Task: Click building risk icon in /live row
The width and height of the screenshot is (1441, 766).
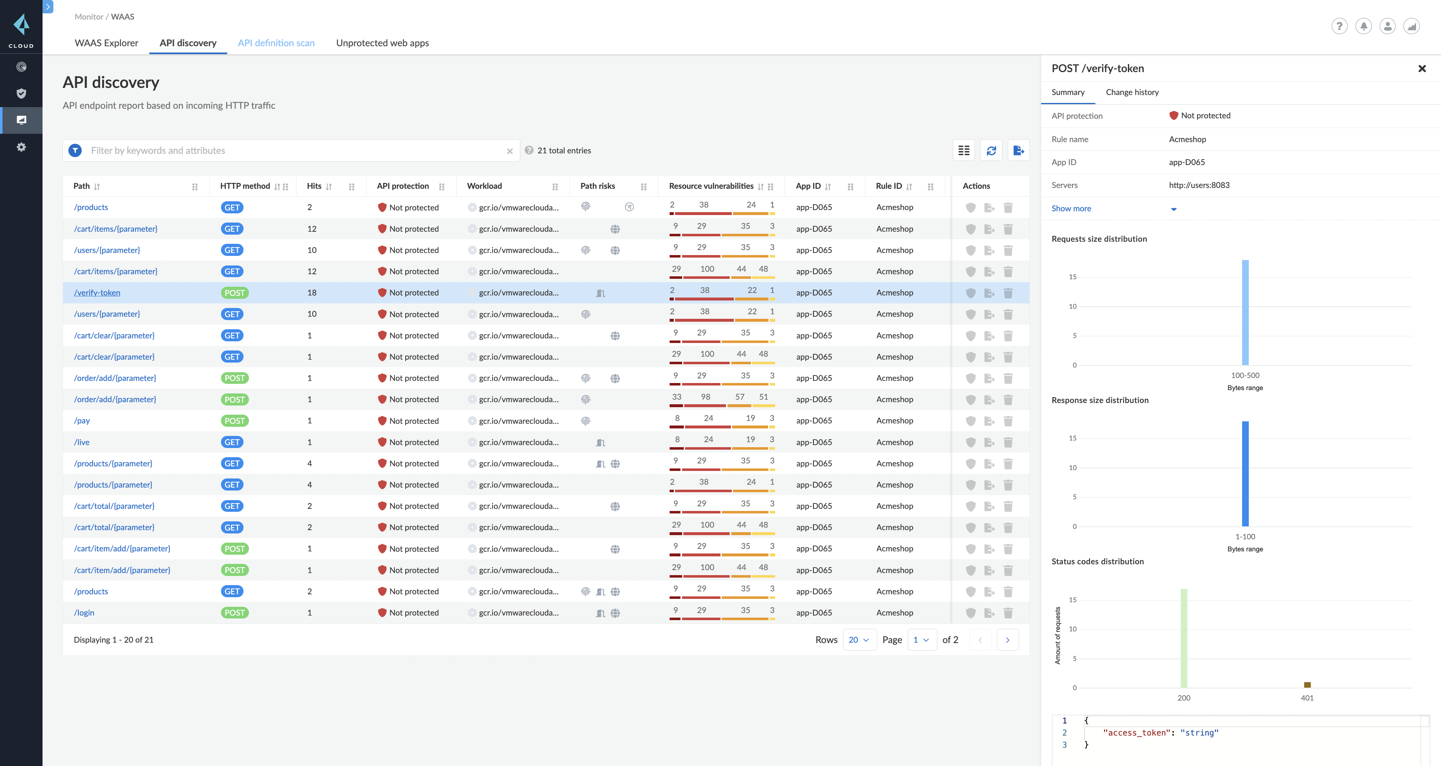Action: point(600,442)
